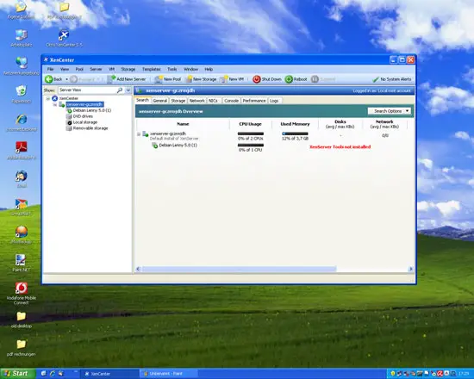Screen dimensions: 474x379
Task: Click the New Pool toolbar icon
Action: (158, 79)
